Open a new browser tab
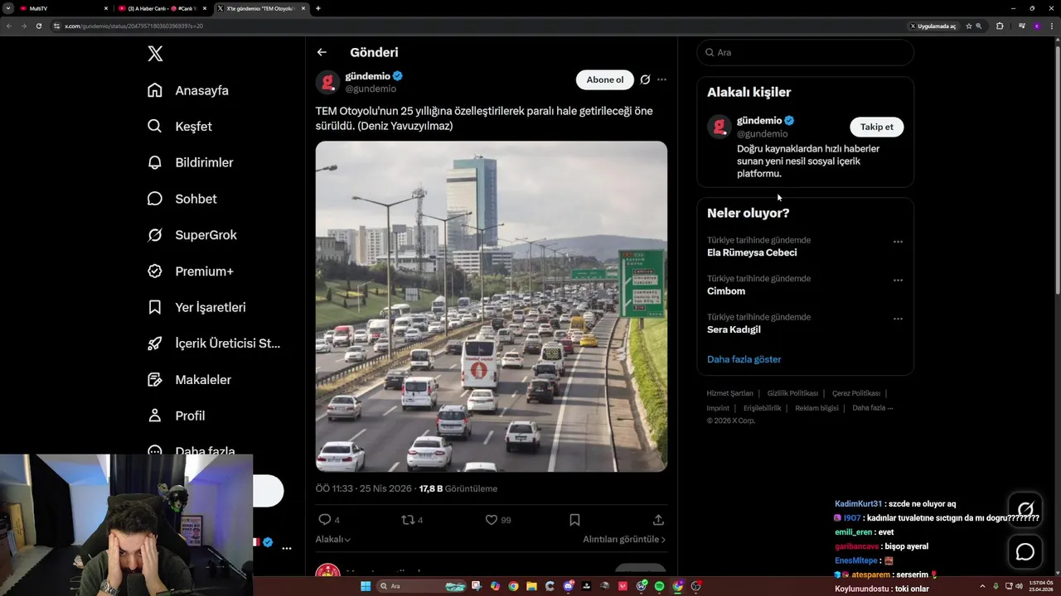This screenshot has width=1061, height=596. tap(318, 8)
